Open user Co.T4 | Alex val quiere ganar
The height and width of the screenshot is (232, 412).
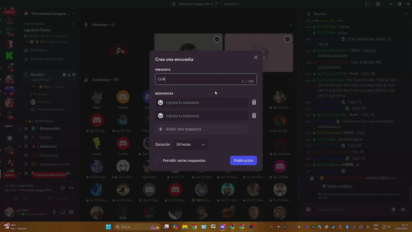pos(326,139)
